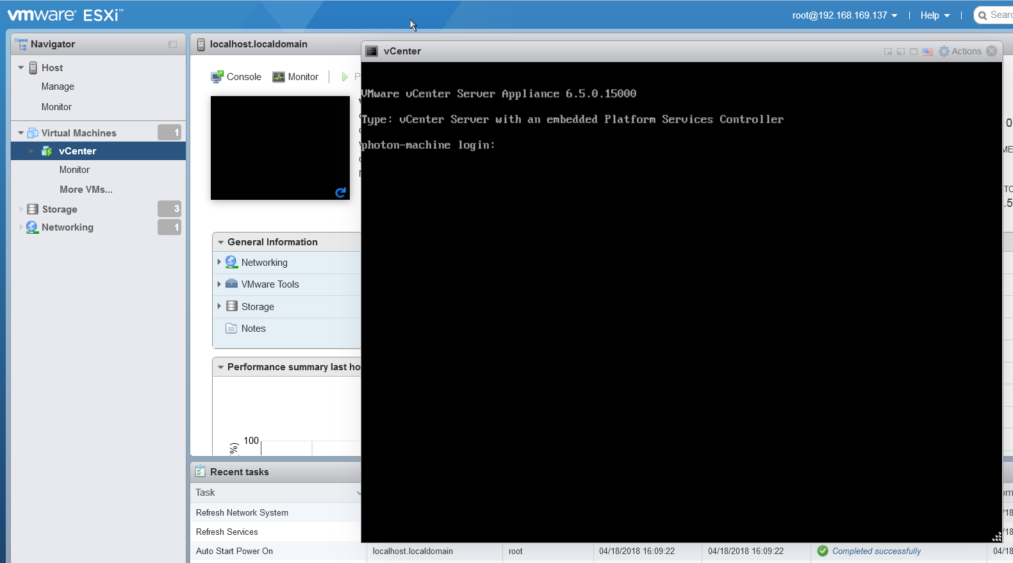Screen dimensions: 1013x563
Task: Click the Storage count badge showing 3
Action: pos(169,209)
